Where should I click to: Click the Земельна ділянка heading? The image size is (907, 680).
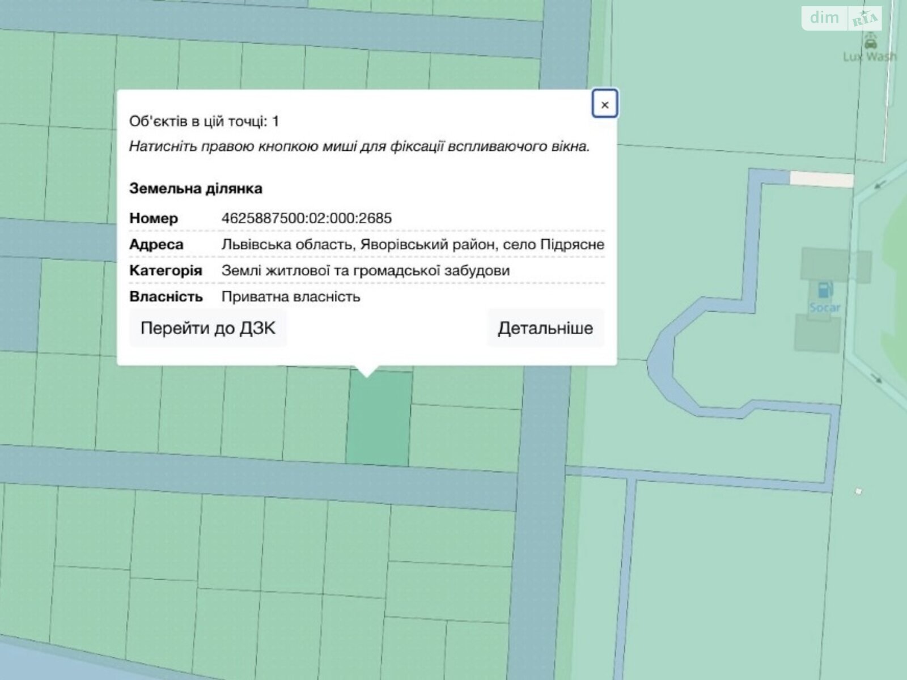coord(196,188)
